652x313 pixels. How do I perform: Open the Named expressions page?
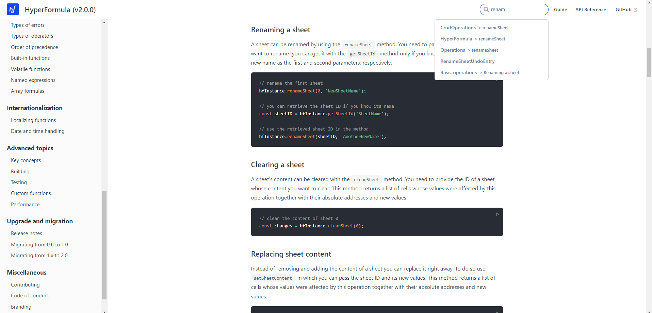(33, 80)
